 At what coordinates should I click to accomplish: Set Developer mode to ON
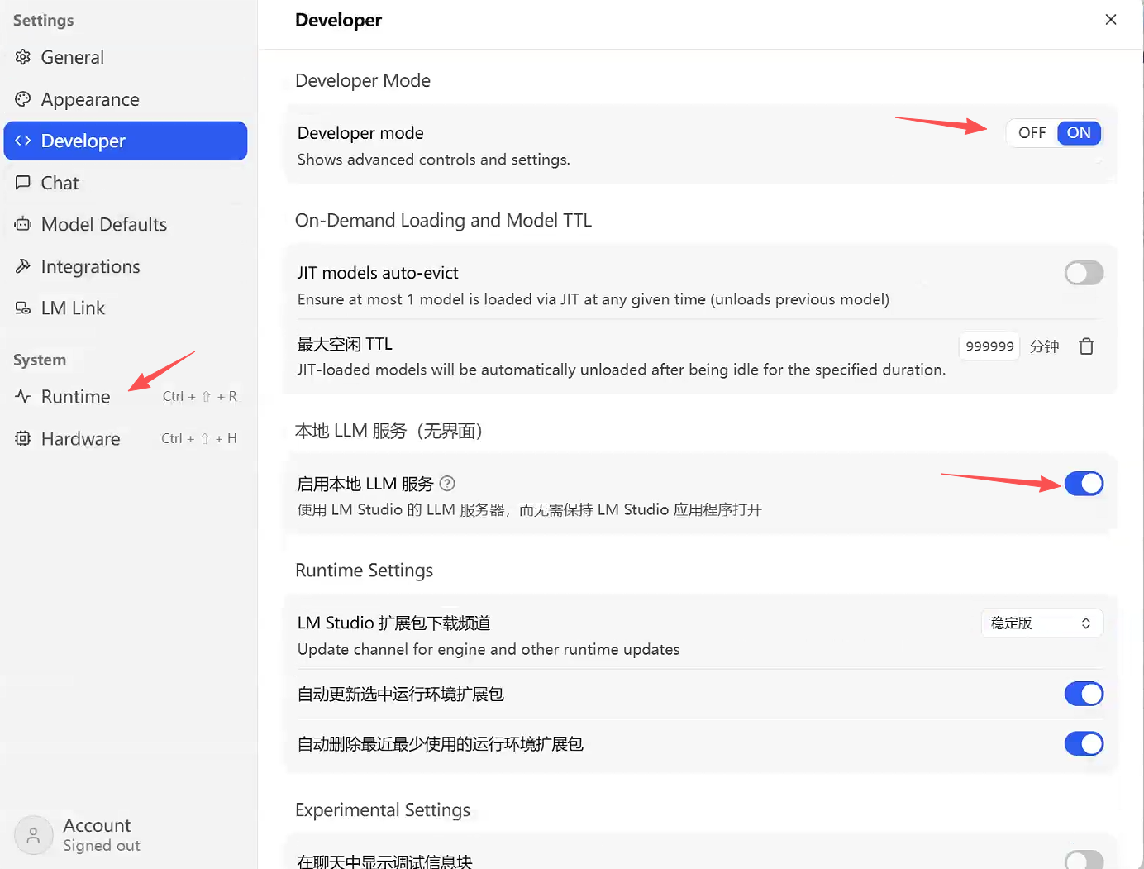pos(1079,133)
